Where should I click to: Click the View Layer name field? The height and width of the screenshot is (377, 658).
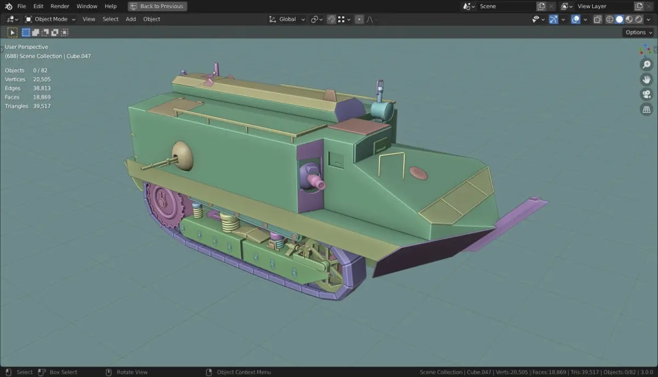coord(604,6)
